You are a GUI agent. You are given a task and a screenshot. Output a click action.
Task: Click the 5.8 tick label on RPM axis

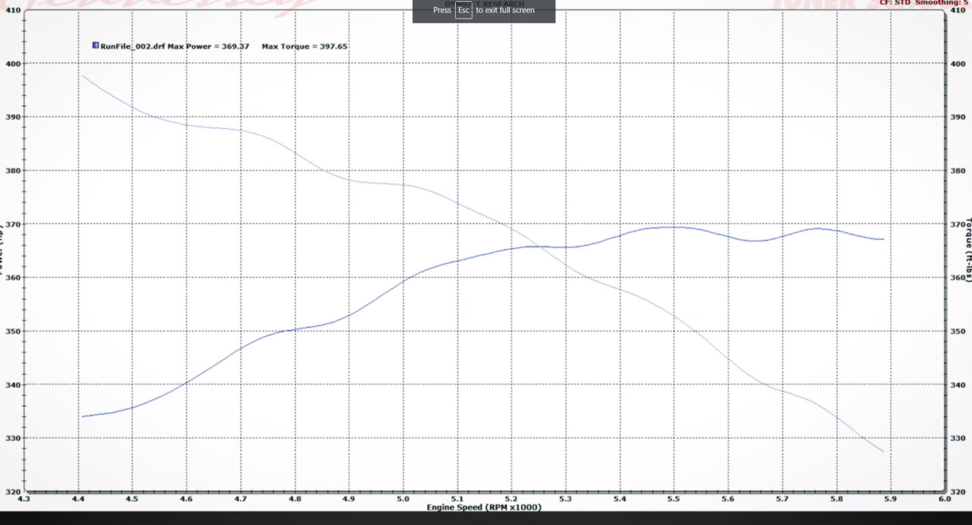[x=836, y=499]
